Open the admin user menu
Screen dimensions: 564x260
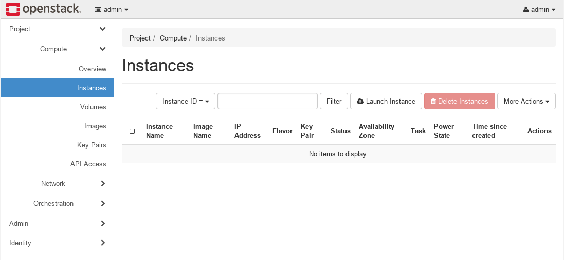(539, 10)
